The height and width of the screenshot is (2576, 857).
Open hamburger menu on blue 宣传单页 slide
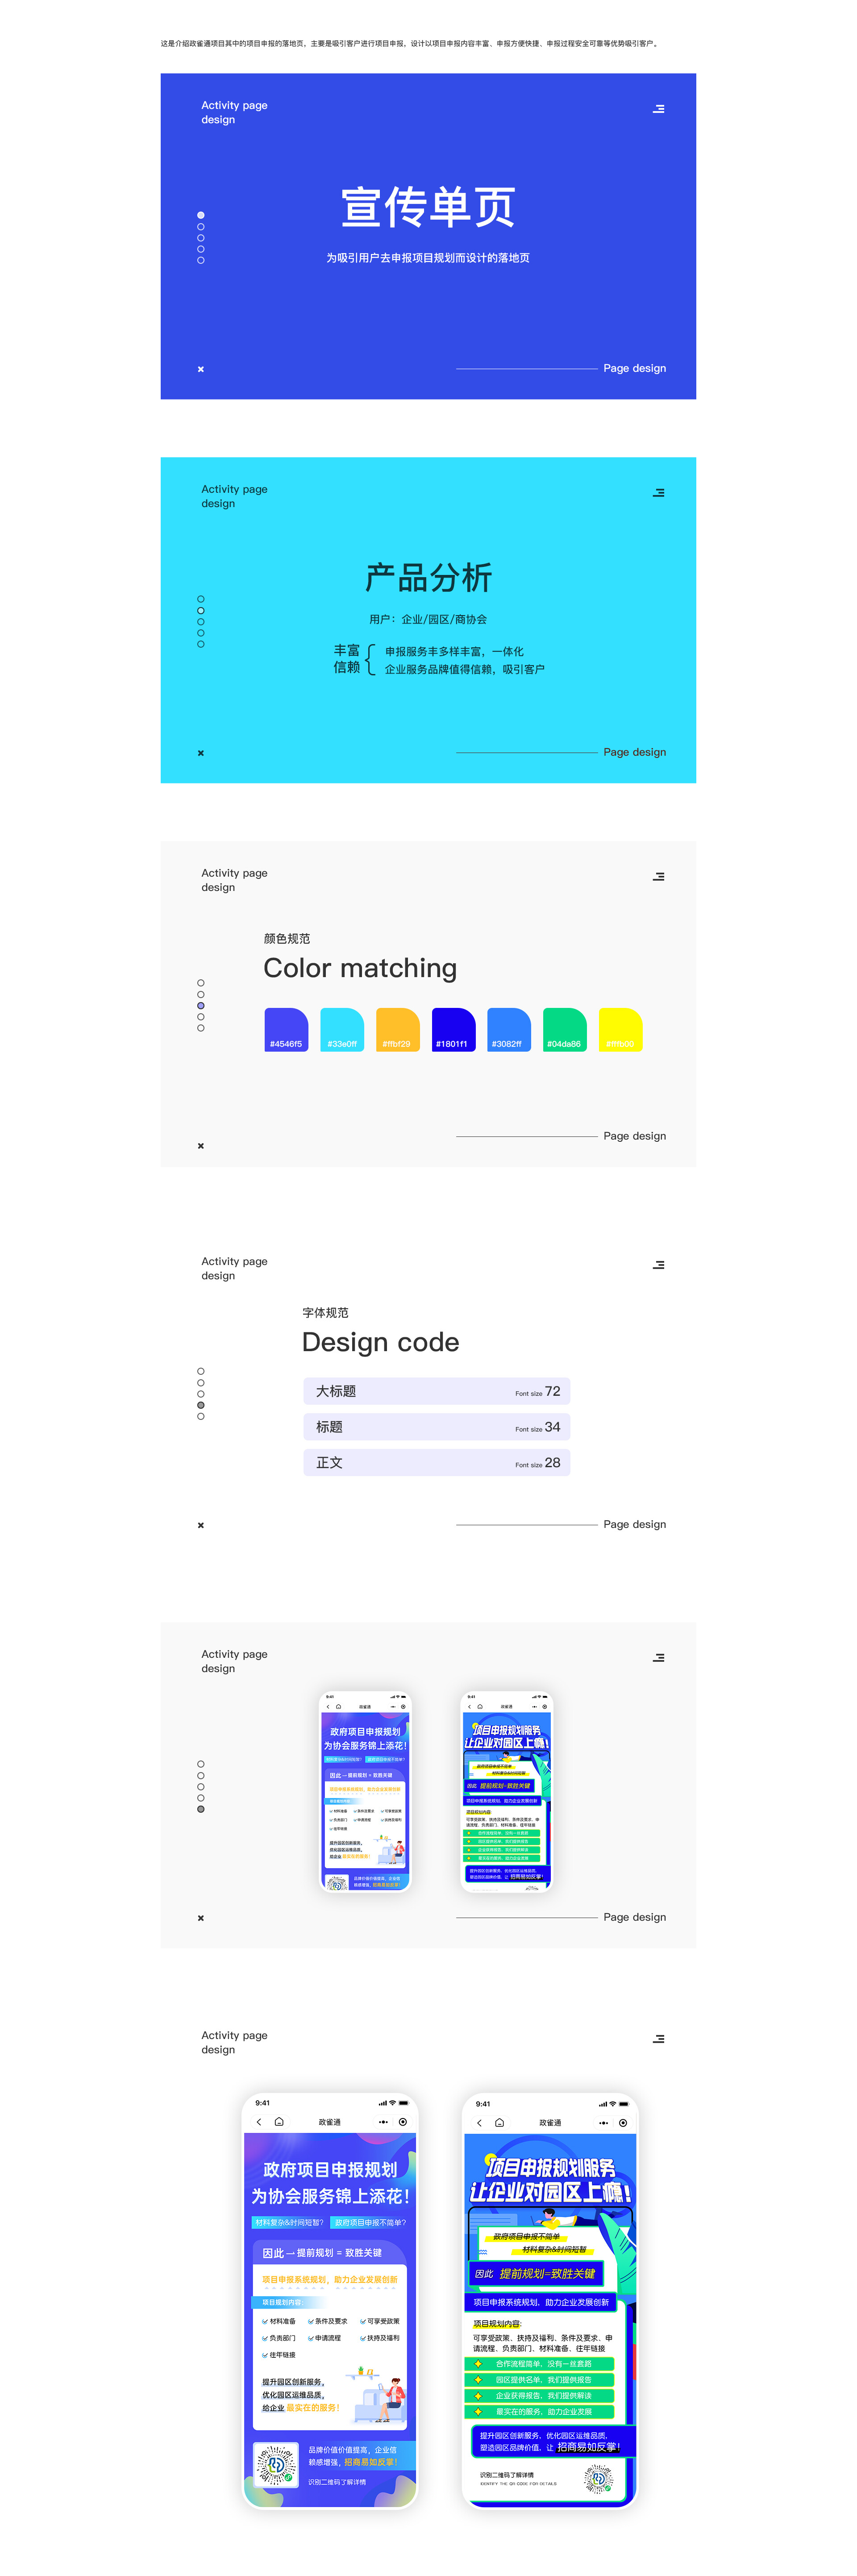[x=658, y=109]
